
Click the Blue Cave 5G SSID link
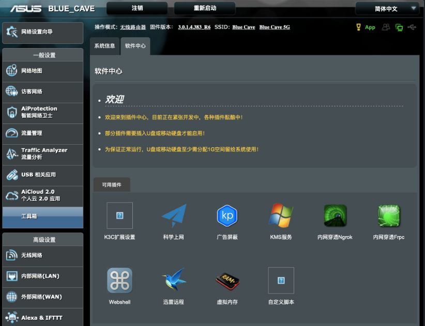275,27
